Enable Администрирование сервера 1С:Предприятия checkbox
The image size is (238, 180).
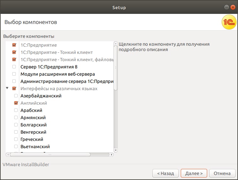click(14, 81)
